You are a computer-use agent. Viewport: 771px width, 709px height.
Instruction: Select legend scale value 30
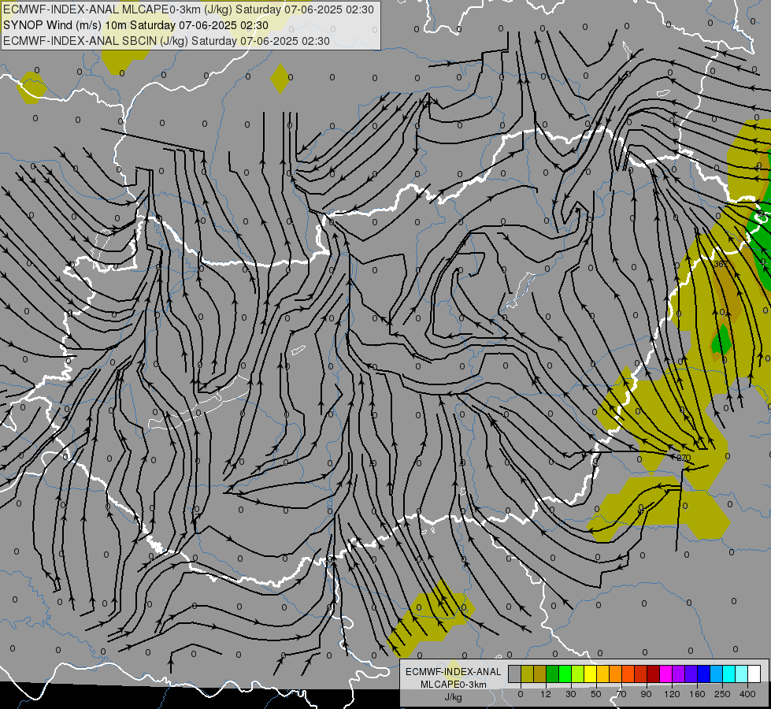pyautogui.click(x=571, y=694)
